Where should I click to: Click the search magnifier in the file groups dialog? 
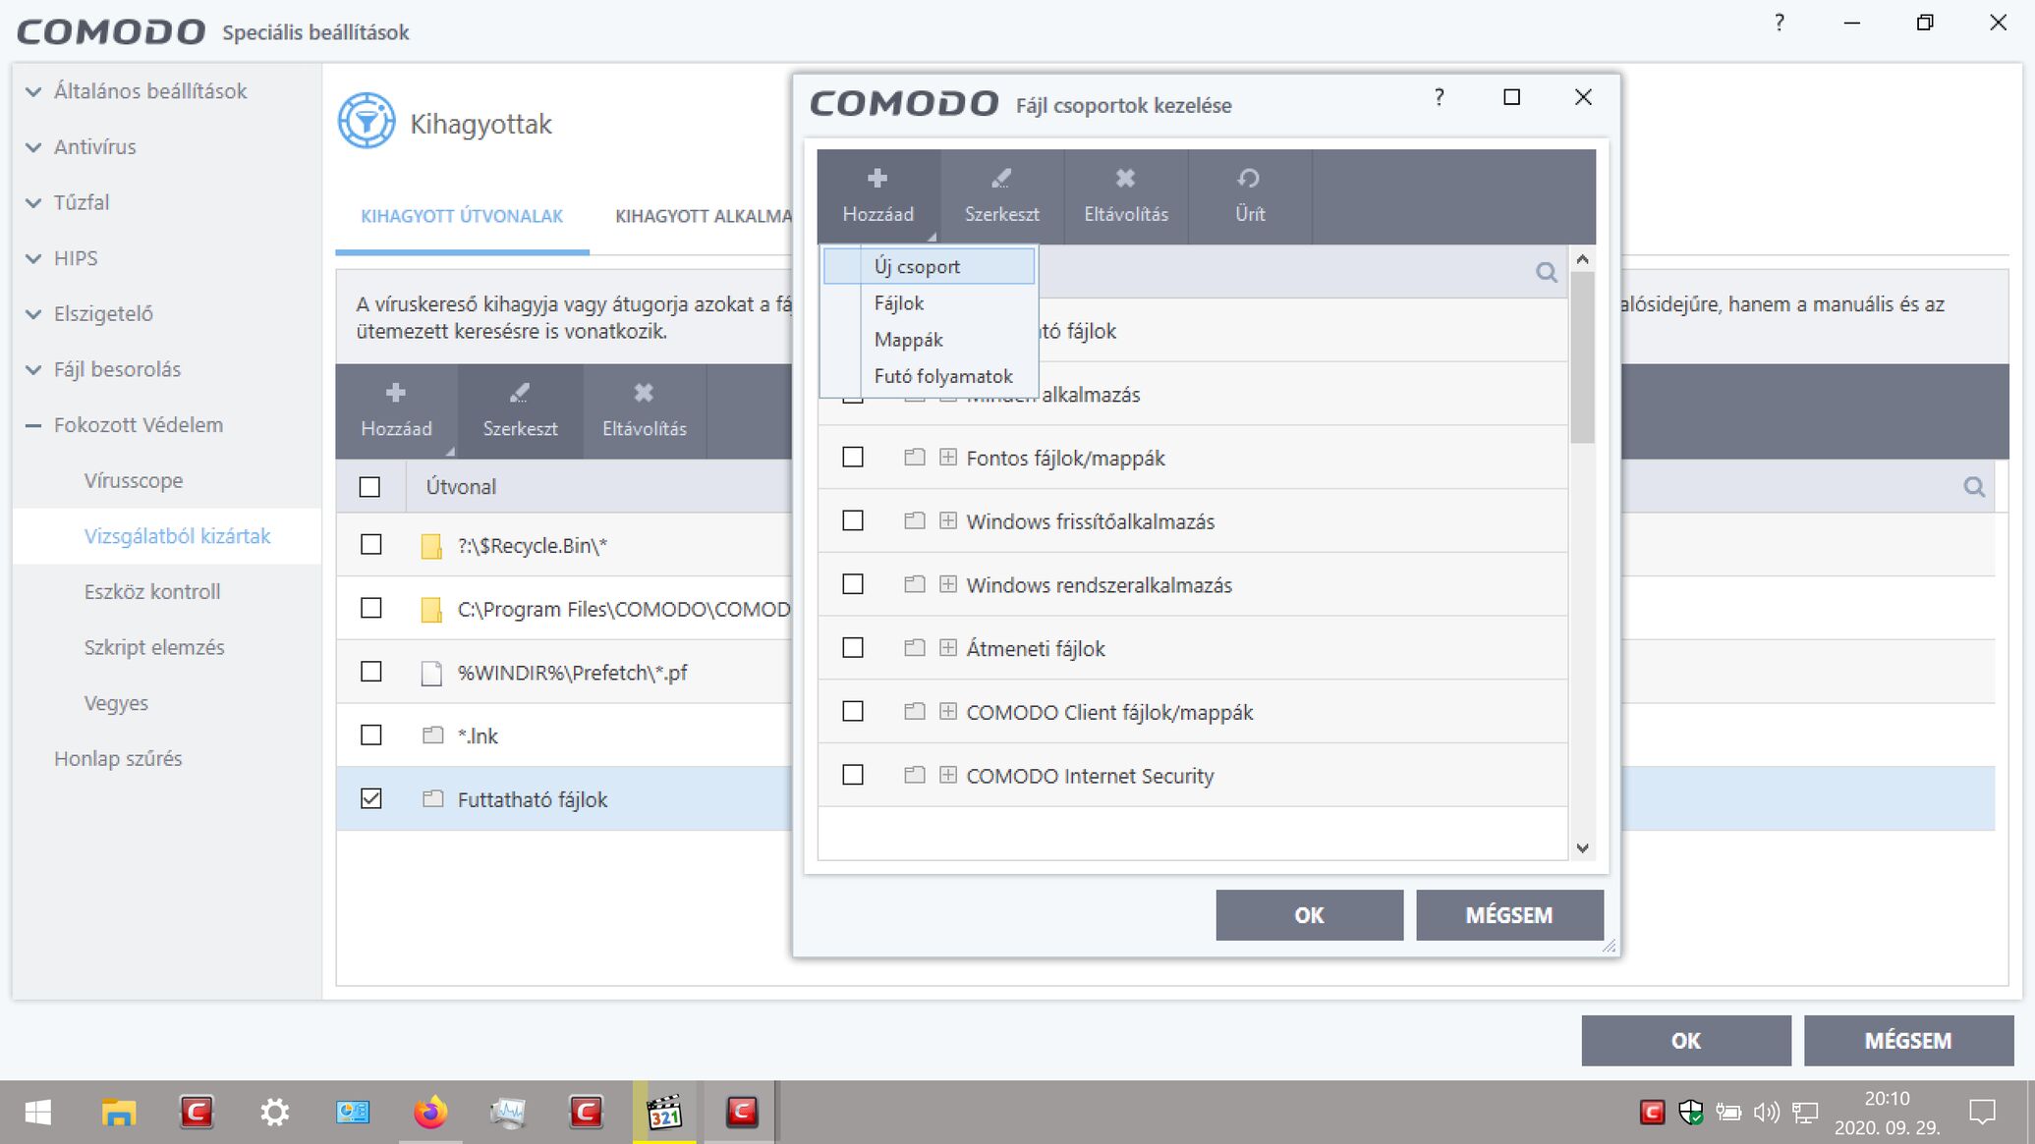[x=1547, y=272]
